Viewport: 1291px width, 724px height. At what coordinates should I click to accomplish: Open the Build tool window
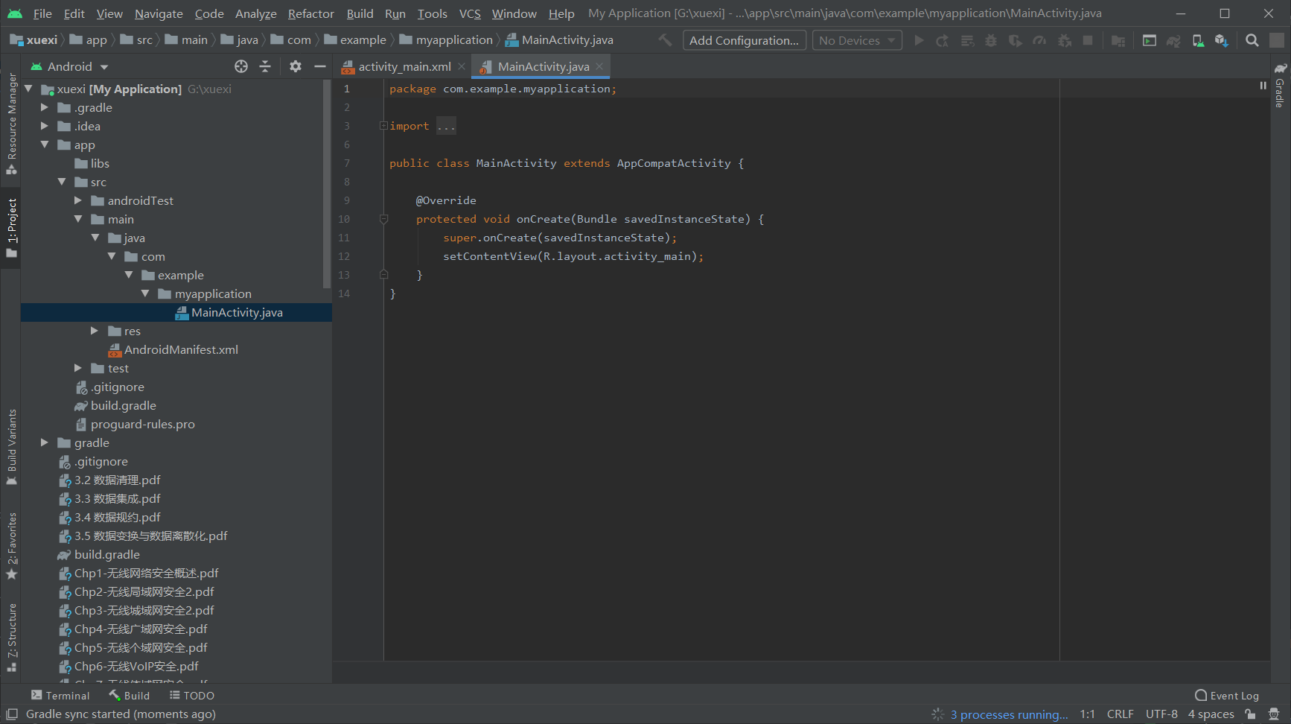(x=130, y=695)
